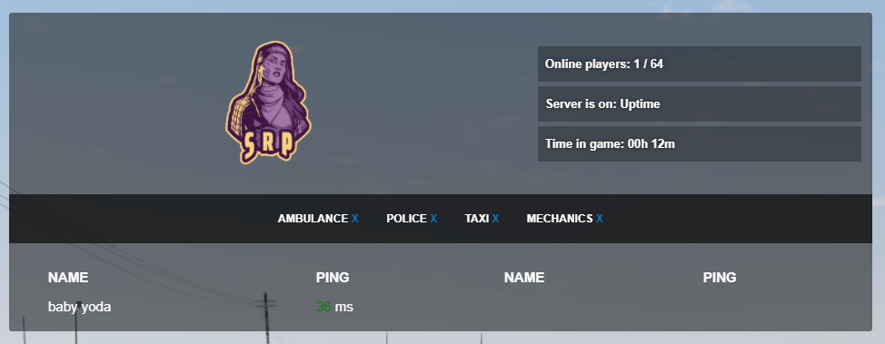Click the SRP letters under the logo
The width and height of the screenshot is (885, 344).
pyautogui.click(x=268, y=145)
